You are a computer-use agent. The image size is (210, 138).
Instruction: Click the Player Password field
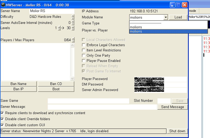160,79
